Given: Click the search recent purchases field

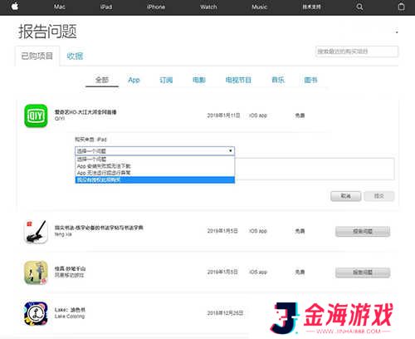Looking at the screenshot, I should pos(357,52).
